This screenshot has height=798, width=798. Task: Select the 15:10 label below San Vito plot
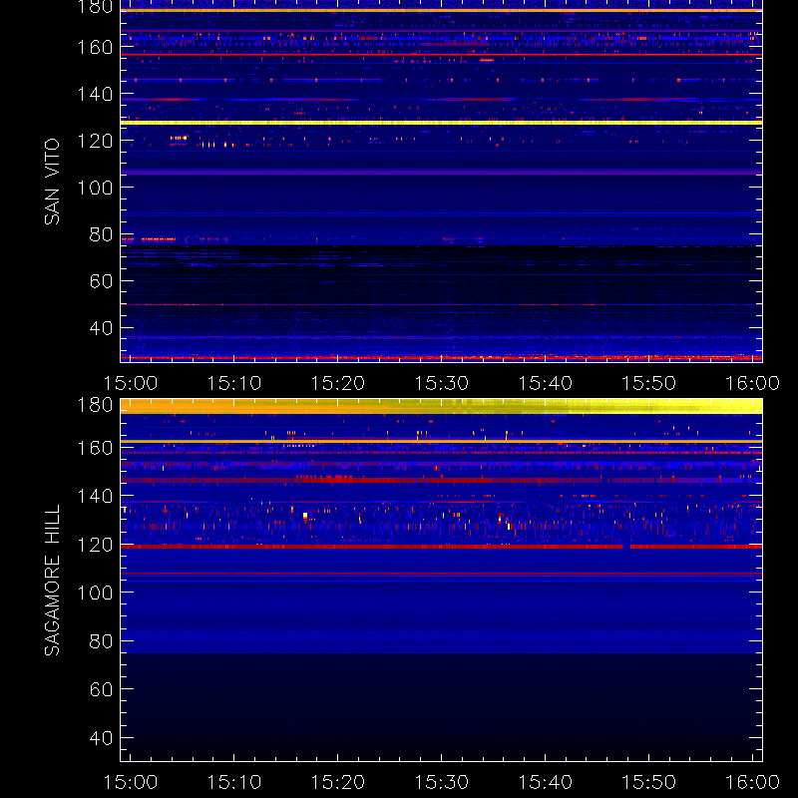[234, 383]
